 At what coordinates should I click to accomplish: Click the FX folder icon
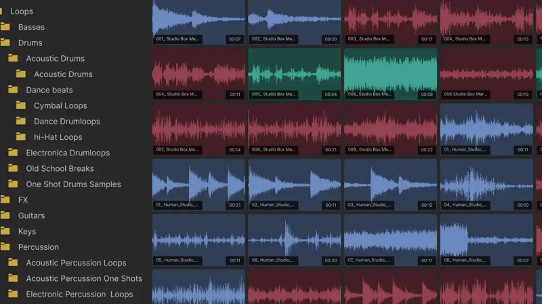click(x=5, y=199)
